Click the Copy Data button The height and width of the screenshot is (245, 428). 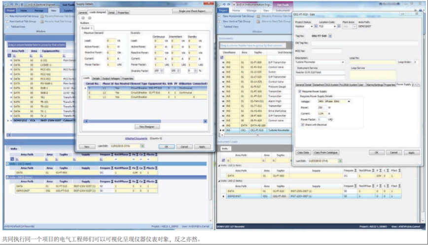pos(303,153)
